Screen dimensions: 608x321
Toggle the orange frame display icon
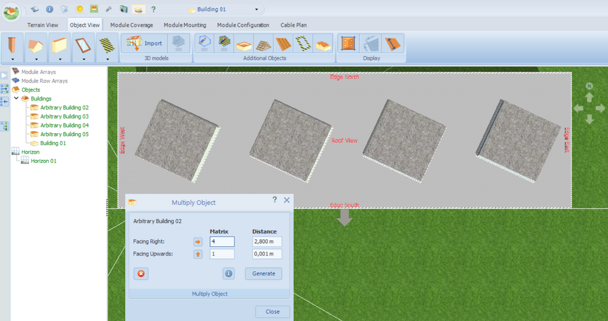[x=348, y=43]
